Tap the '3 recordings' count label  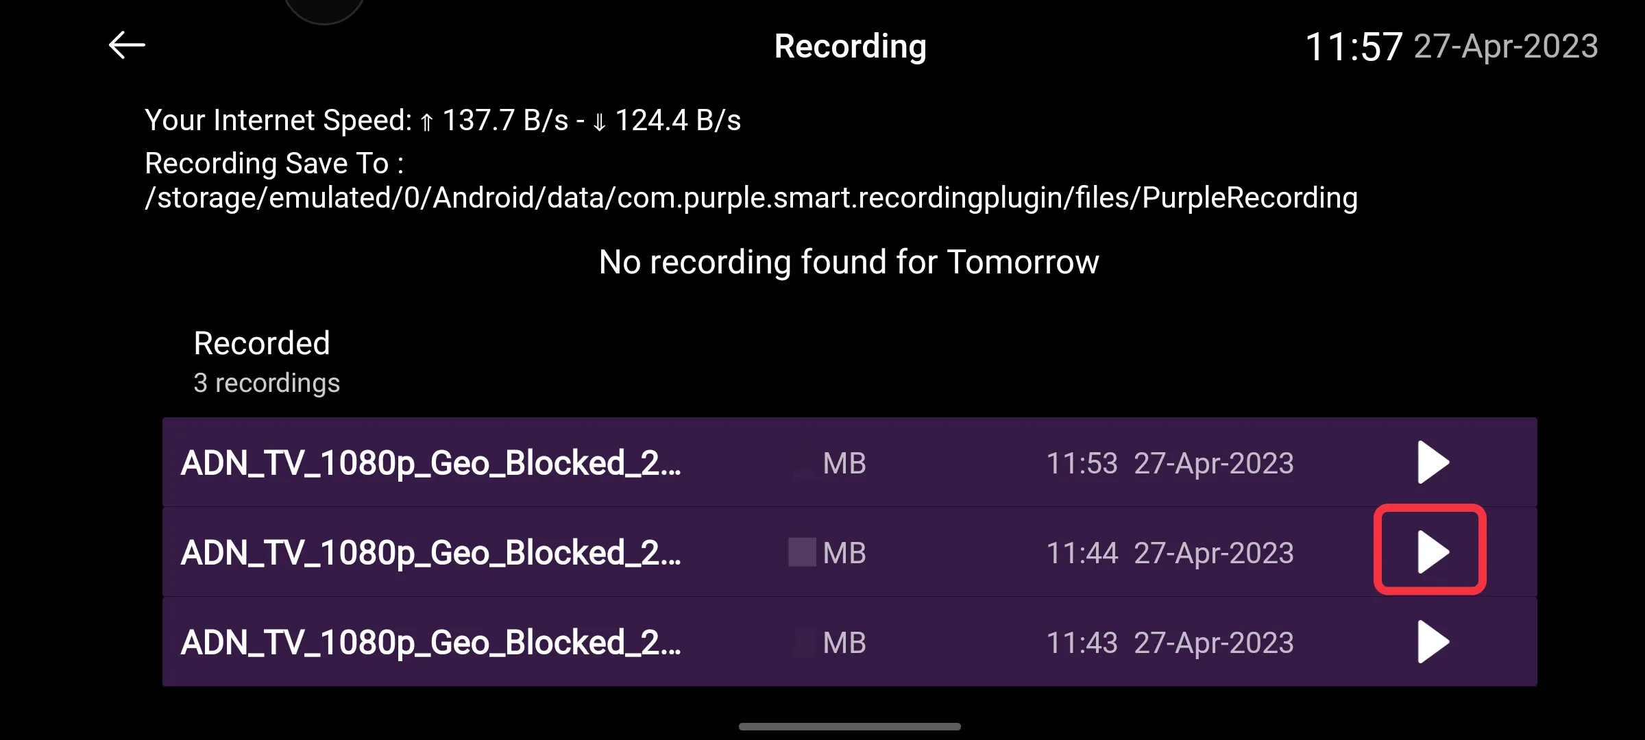tap(267, 383)
